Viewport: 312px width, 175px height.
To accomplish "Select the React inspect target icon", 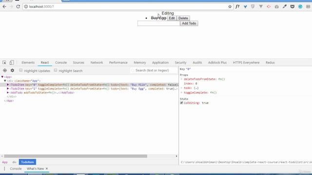I will [5, 70].
